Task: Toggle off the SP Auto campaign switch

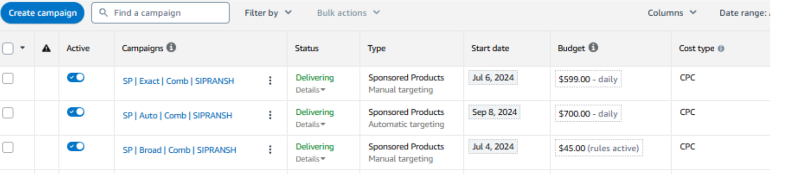Action: tap(76, 112)
